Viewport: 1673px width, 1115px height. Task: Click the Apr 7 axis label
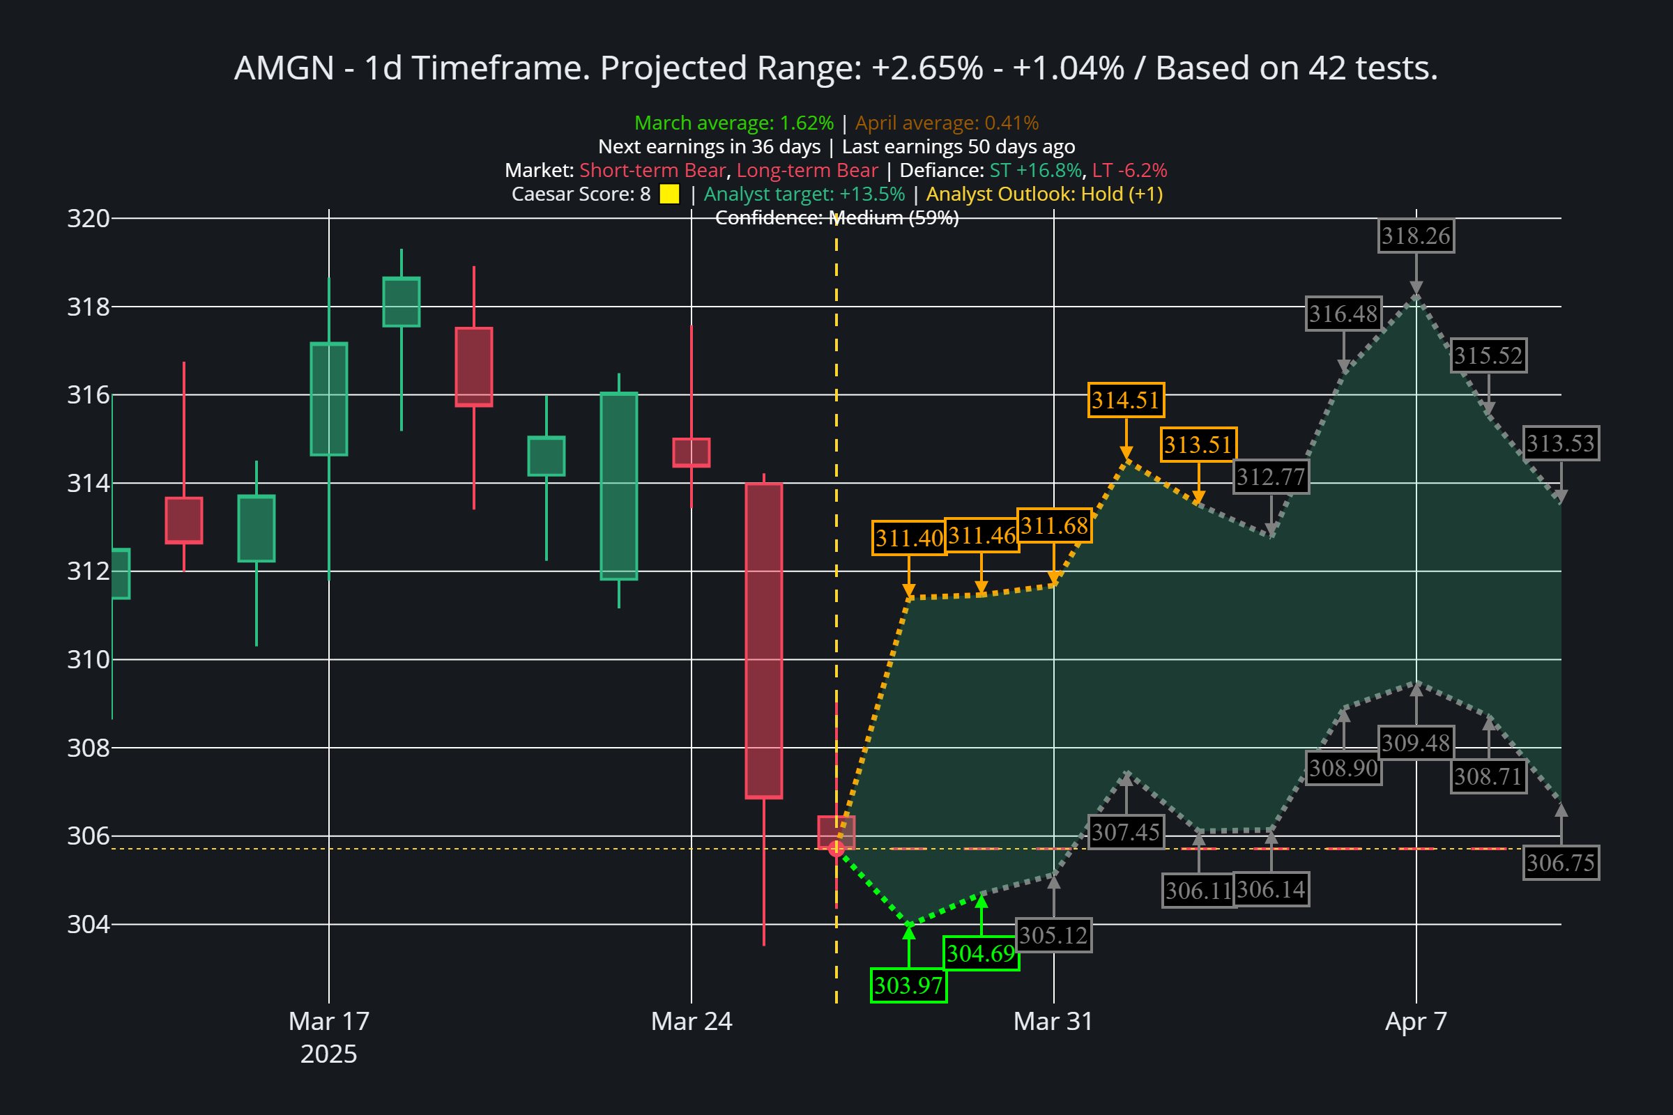click(1416, 1022)
